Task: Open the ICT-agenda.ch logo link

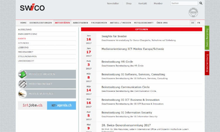Action: click(61, 105)
